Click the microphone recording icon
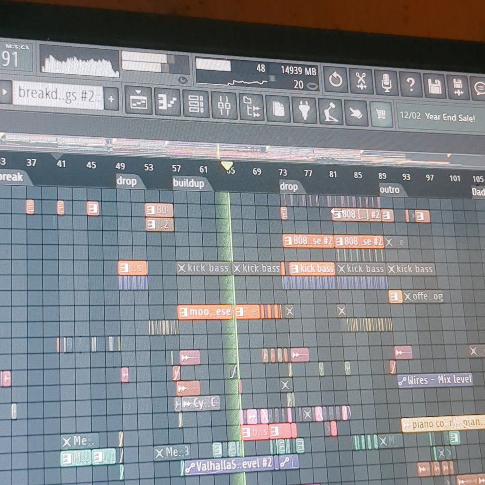The height and width of the screenshot is (485, 485). tap(386, 83)
